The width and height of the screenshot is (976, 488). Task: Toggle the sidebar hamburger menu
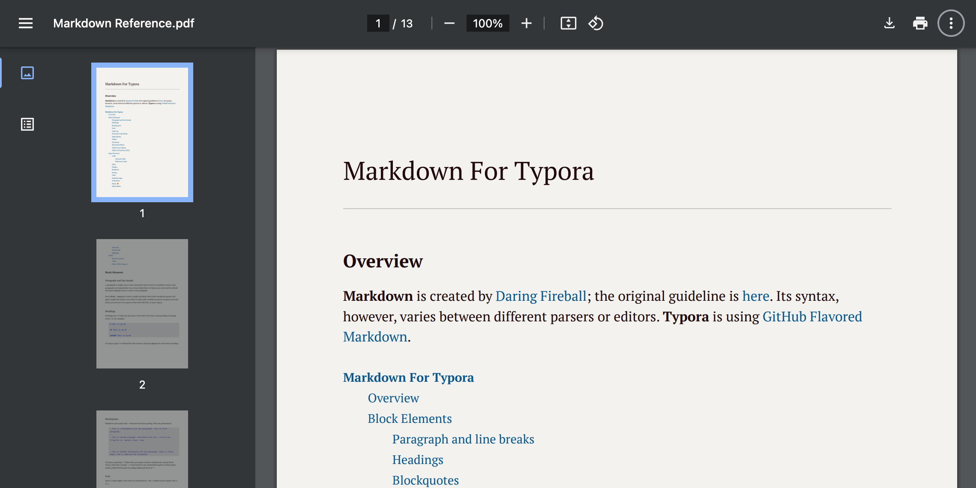click(26, 23)
